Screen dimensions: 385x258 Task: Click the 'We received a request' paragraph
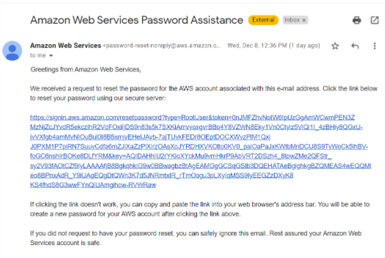pos(201,93)
